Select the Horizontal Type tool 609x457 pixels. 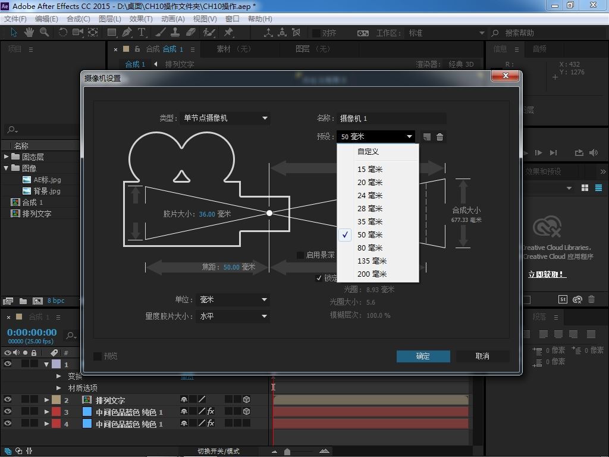142,32
